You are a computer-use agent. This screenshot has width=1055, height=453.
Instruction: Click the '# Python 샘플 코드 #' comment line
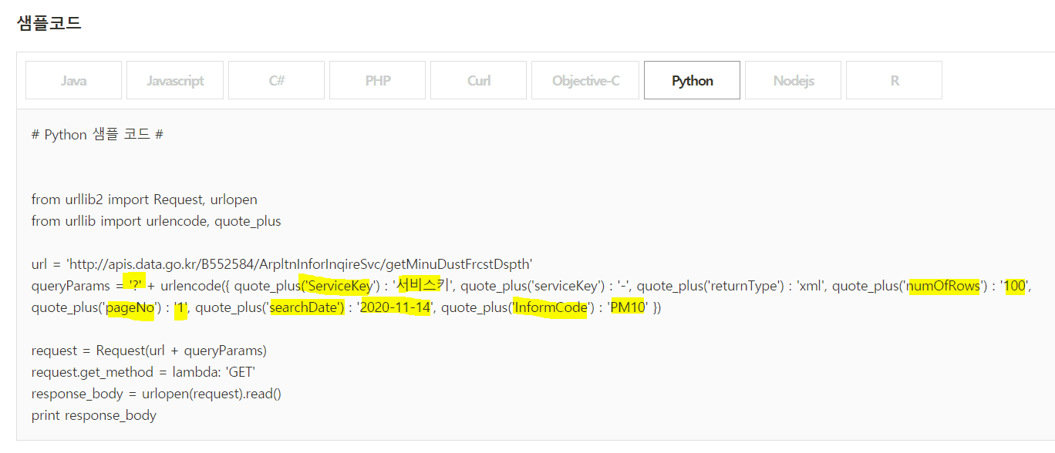pos(97,135)
